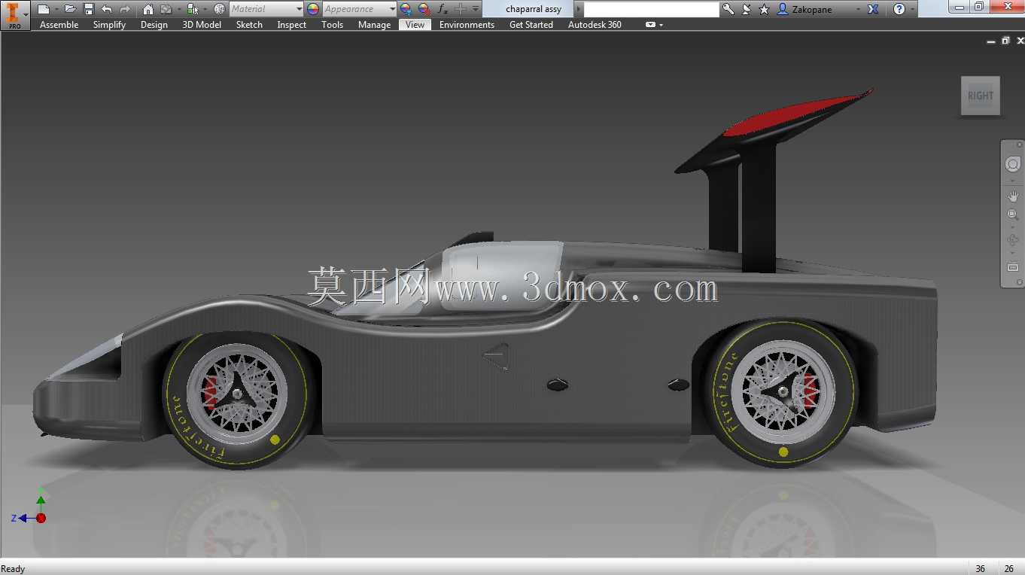Open the Full Navigation Wheel in navigation bar
Viewport: 1025px width, 575px height.
1012,164
